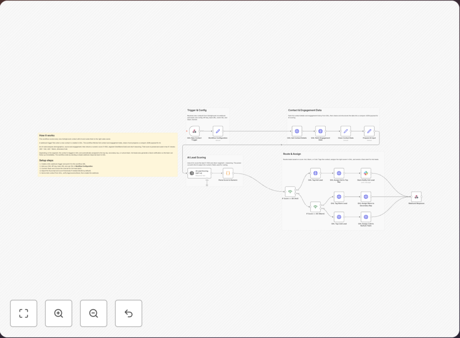Select the GHL Fetch Engagement Data node
Screen dimensions: 460x338
click(x=320, y=131)
